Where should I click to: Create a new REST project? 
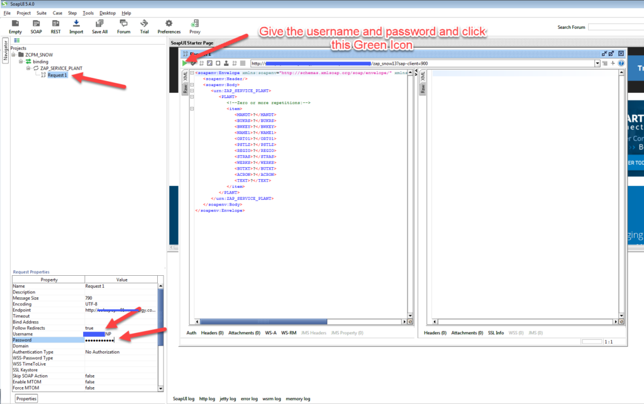(x=55, y=26)
